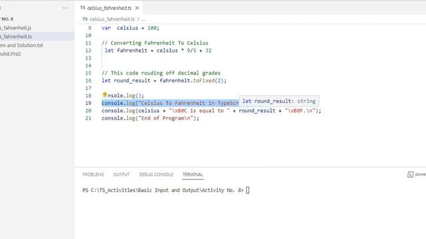Viewport: 426px width, 239px height.
Task: Click the TS file icon in breadcrumb
Action: tap(85, 19)
